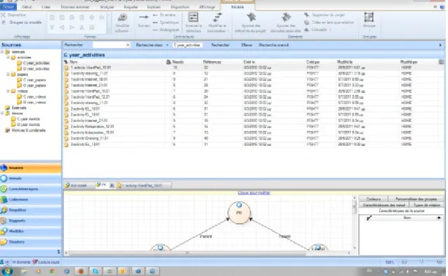Open the Rapports navigation button
448x276 pixels.
(30, 220)
